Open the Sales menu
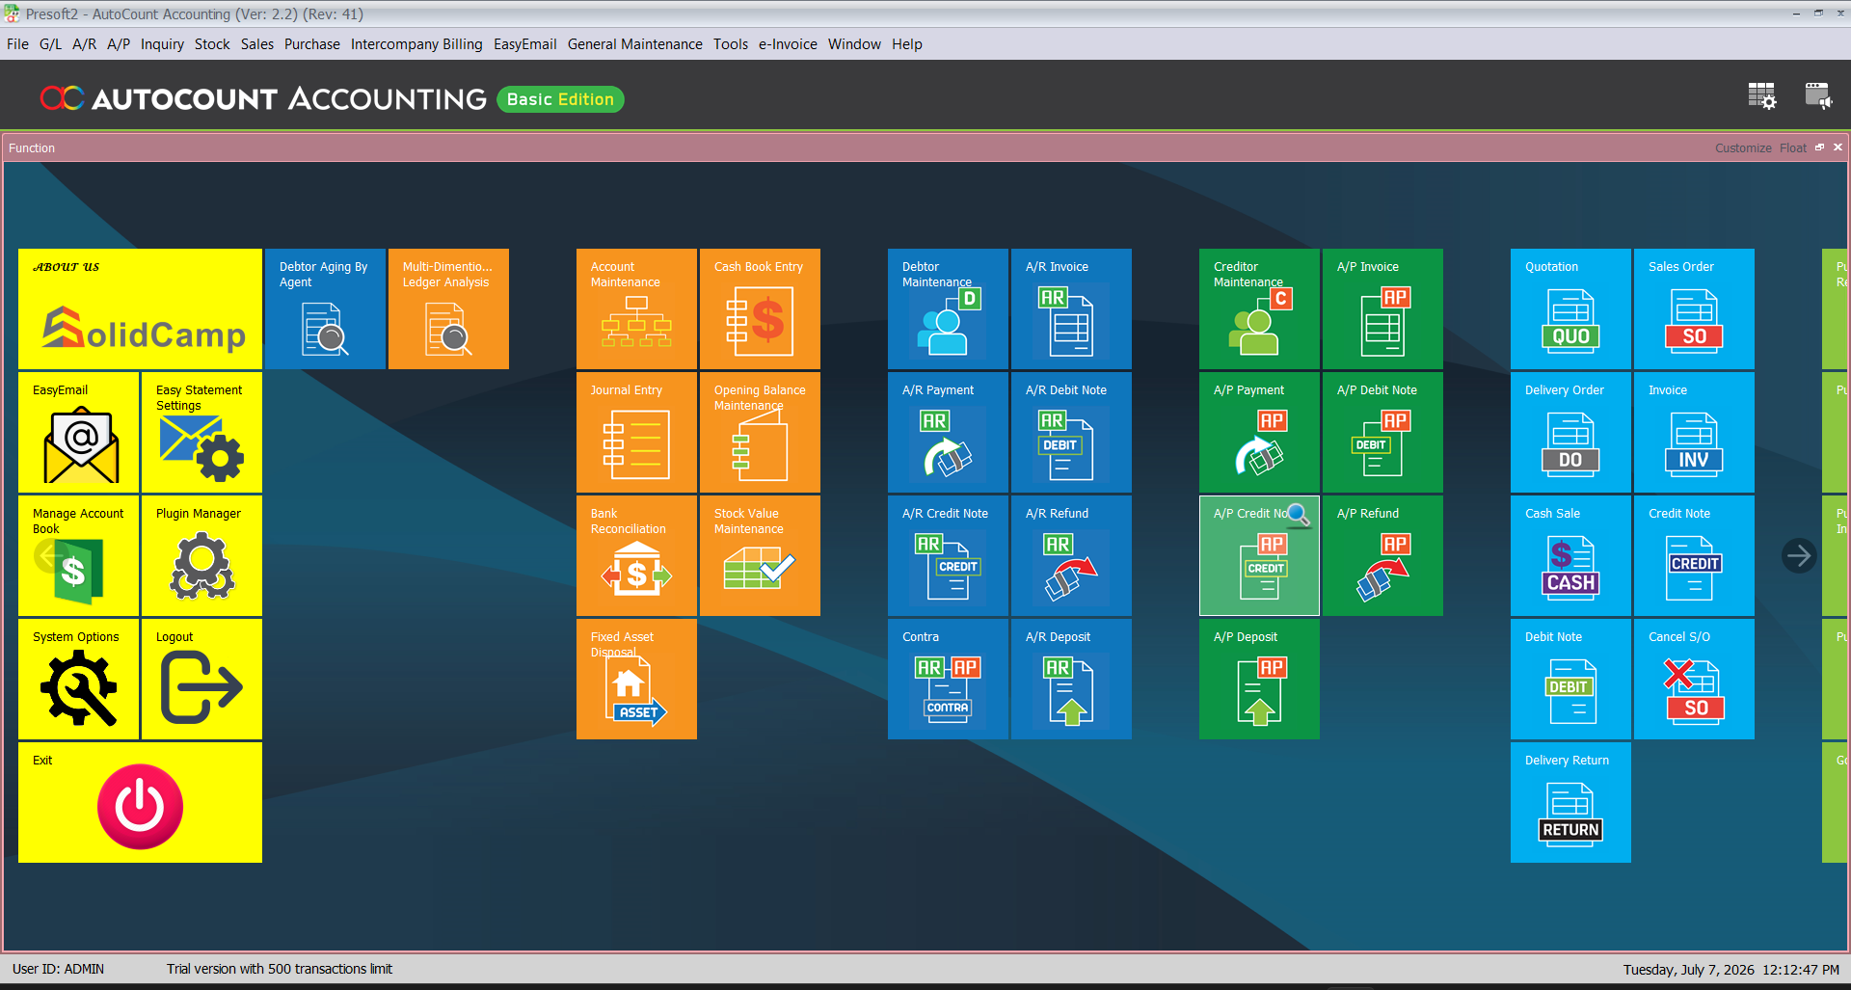 257,44
